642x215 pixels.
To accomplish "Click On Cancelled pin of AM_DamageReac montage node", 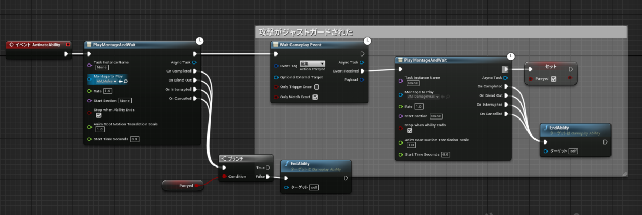I will 506,113.
